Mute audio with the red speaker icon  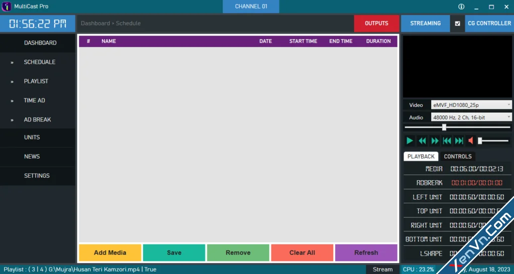471,141
